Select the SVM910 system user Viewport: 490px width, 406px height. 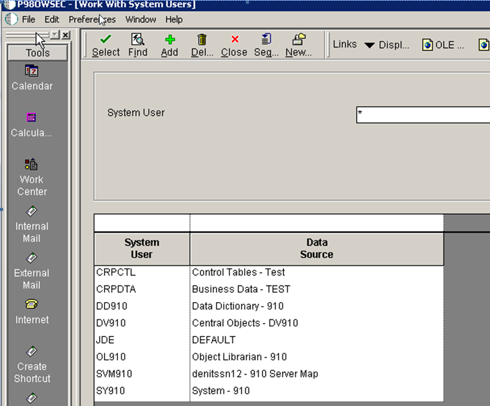114,374
